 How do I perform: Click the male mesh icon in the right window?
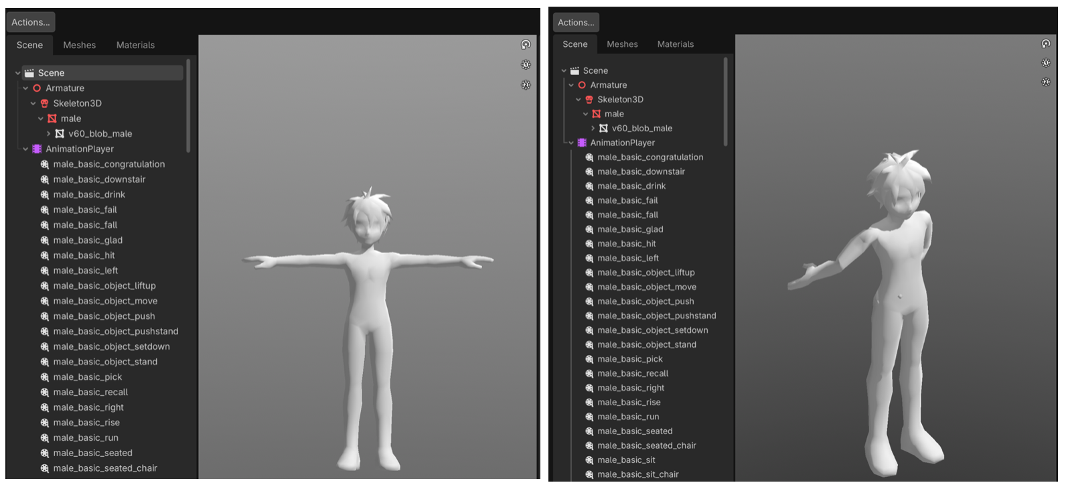tap(597, 114)
